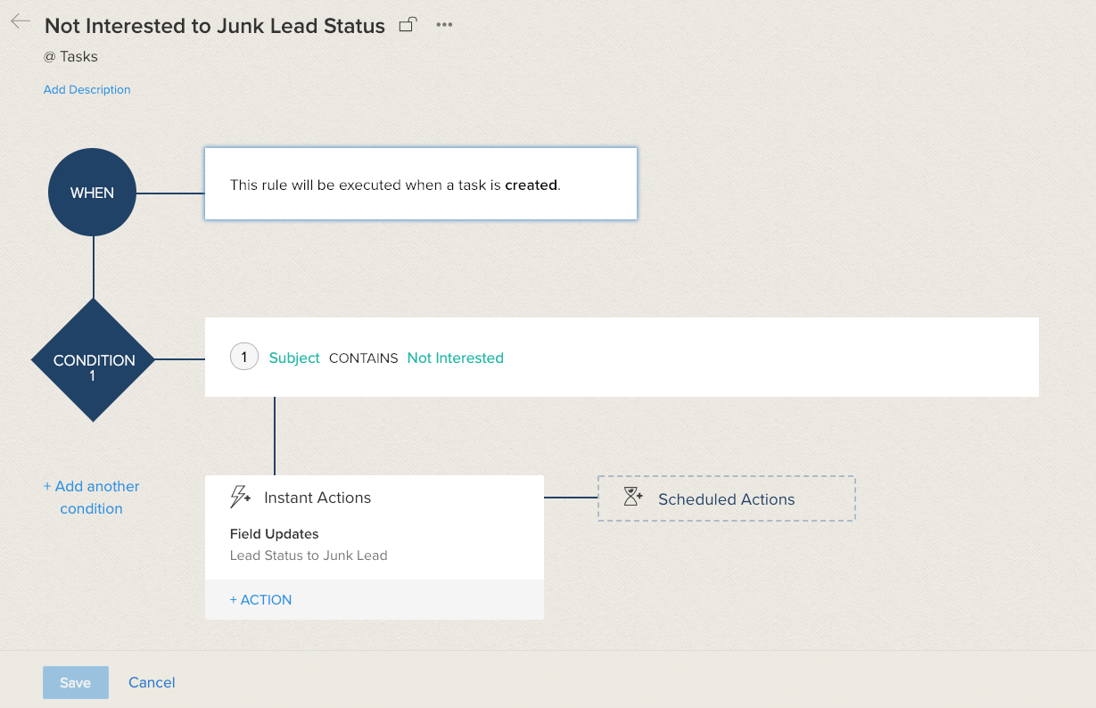Viewport: 1096px width, 708px height.
Task: Open the three-dot more options menu
Action: pos(444,25)
